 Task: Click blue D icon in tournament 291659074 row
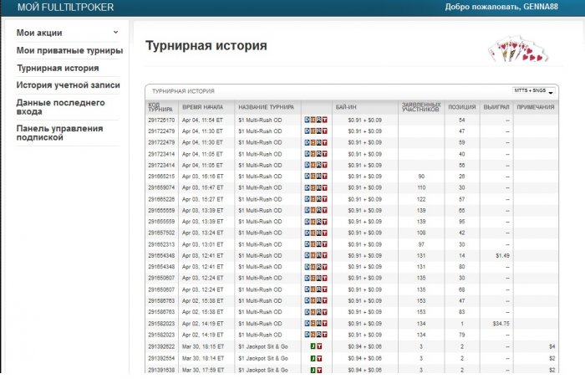point(307,187)
